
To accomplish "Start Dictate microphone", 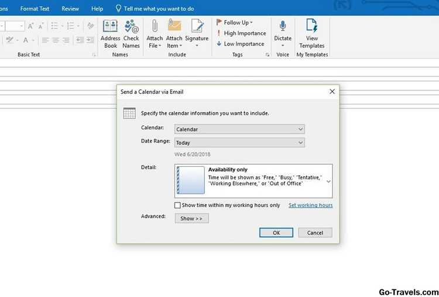I will (283, 34).
